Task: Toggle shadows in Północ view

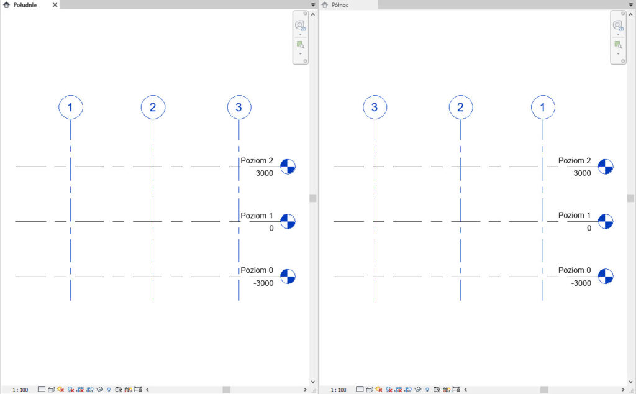Action: click(x=390, y=390)
